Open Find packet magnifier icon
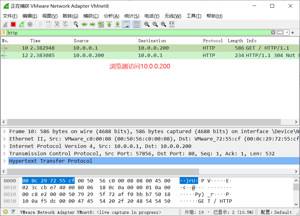 point(76,24)
